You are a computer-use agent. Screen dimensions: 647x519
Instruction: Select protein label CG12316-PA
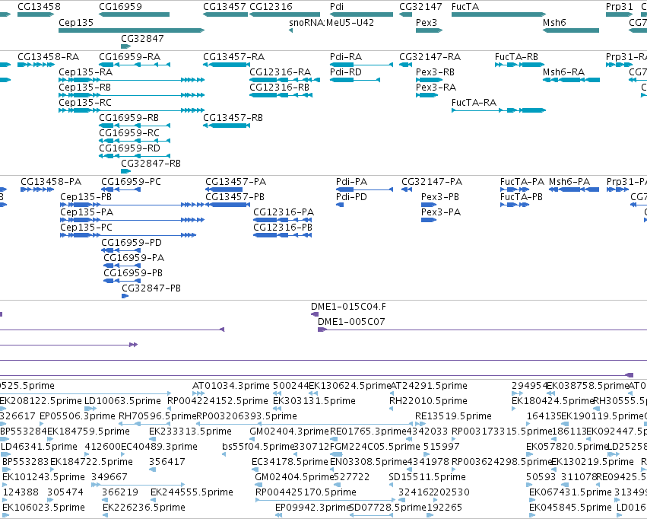click(x=284, y=212)
